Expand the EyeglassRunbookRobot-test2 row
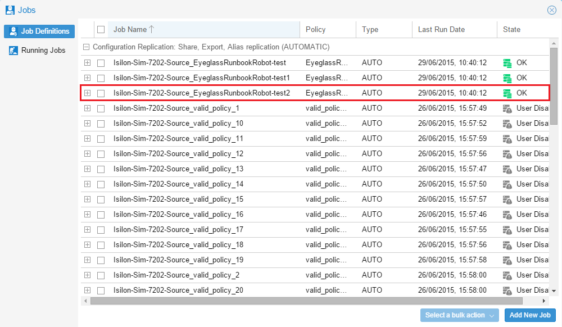 pos(88,93)
